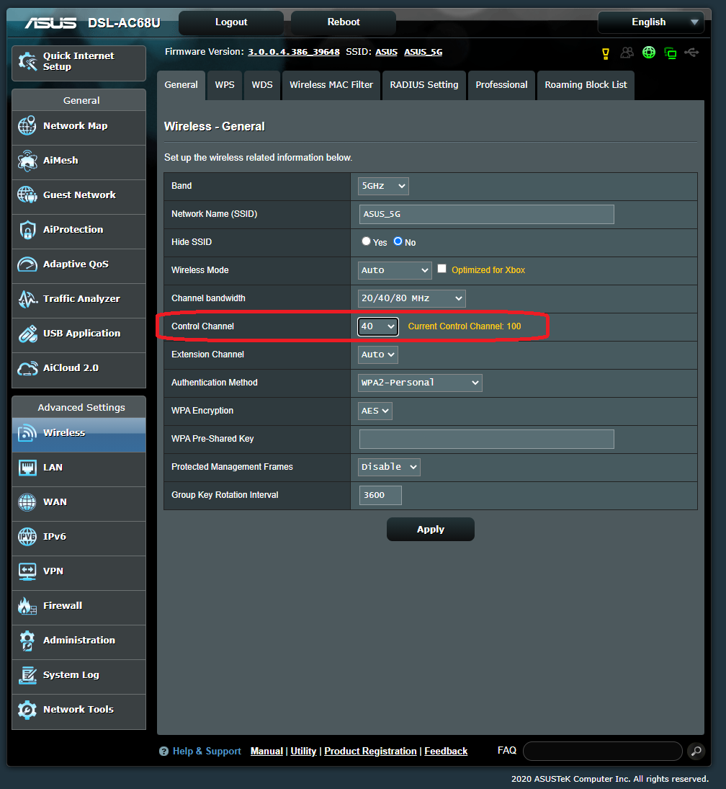The height and width of the screenshot is (789, 726).
Task: Open the Roaming Block List tab
Action: point(586,85)
